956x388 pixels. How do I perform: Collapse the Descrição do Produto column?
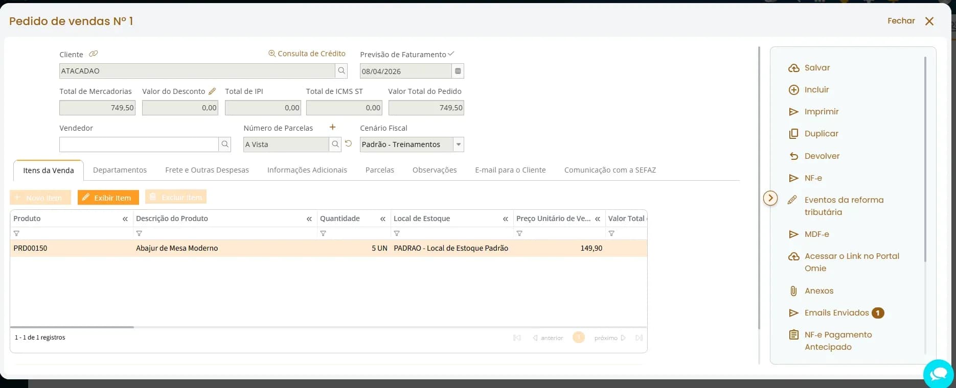tap(309, 219)
